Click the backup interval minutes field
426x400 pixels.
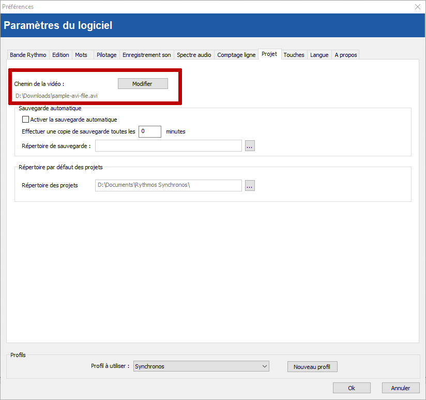pyautogui.click(x=149, y=131)
